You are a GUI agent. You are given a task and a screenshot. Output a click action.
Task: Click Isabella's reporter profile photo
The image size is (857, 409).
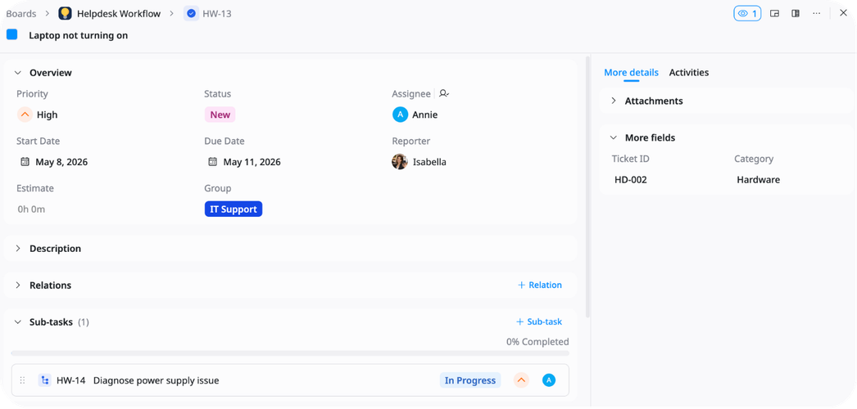[x=400, y=161]
